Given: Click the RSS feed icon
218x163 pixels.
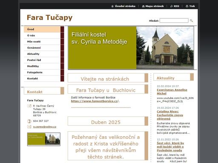Looking at the screenshot, I should [x=172, y=6].
